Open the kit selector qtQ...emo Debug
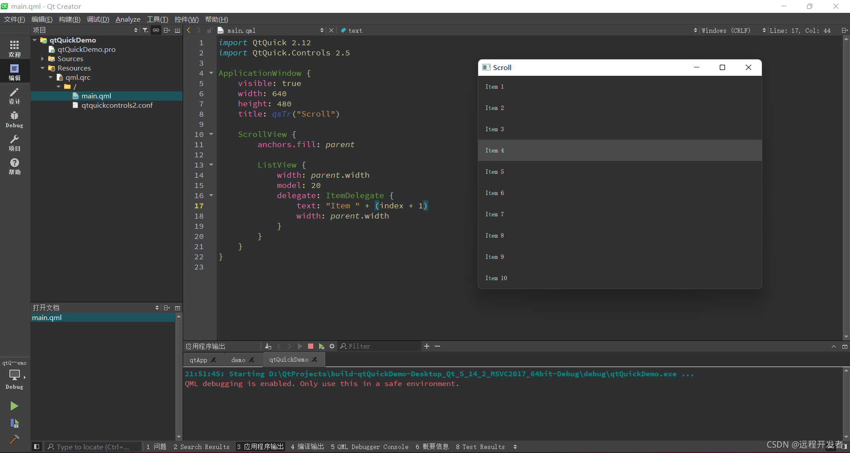 [15, 375]
